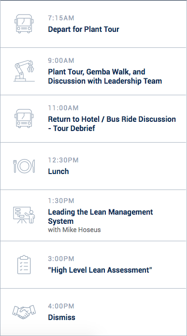This screenshot has height=336, width=187.
Task: Click the 9:00AM time label
Action: pos(61,60)
